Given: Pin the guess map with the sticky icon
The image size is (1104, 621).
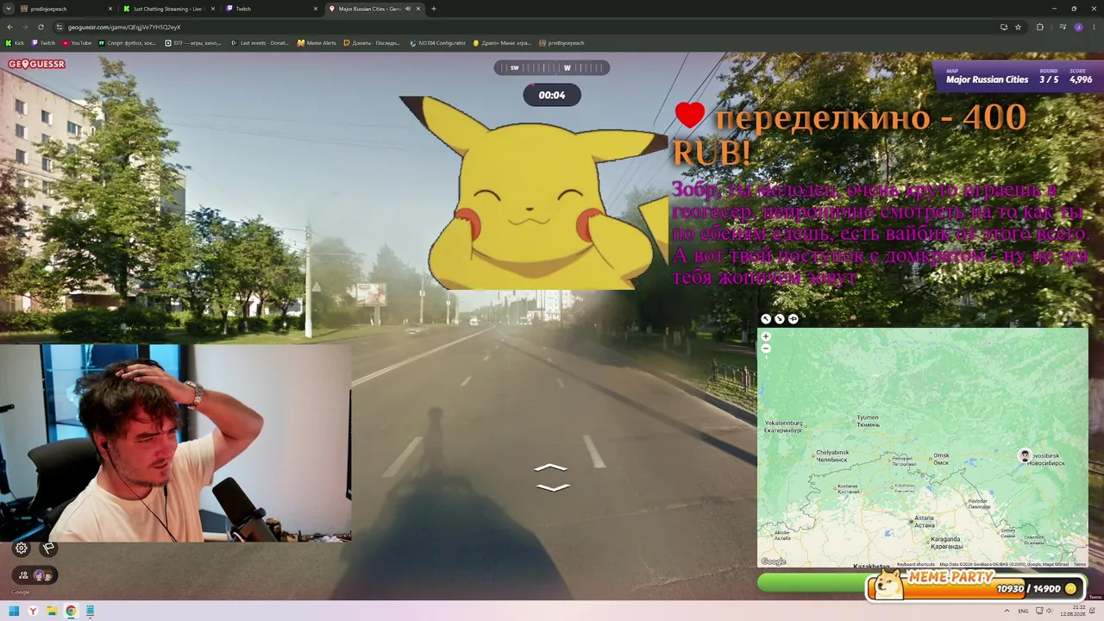Looking at the screenshot, I should point(793,319).
